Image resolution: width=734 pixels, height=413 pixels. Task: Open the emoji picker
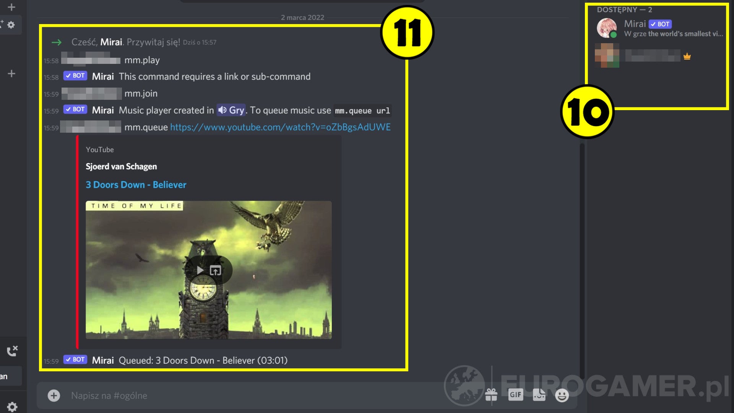click(562, 395)
